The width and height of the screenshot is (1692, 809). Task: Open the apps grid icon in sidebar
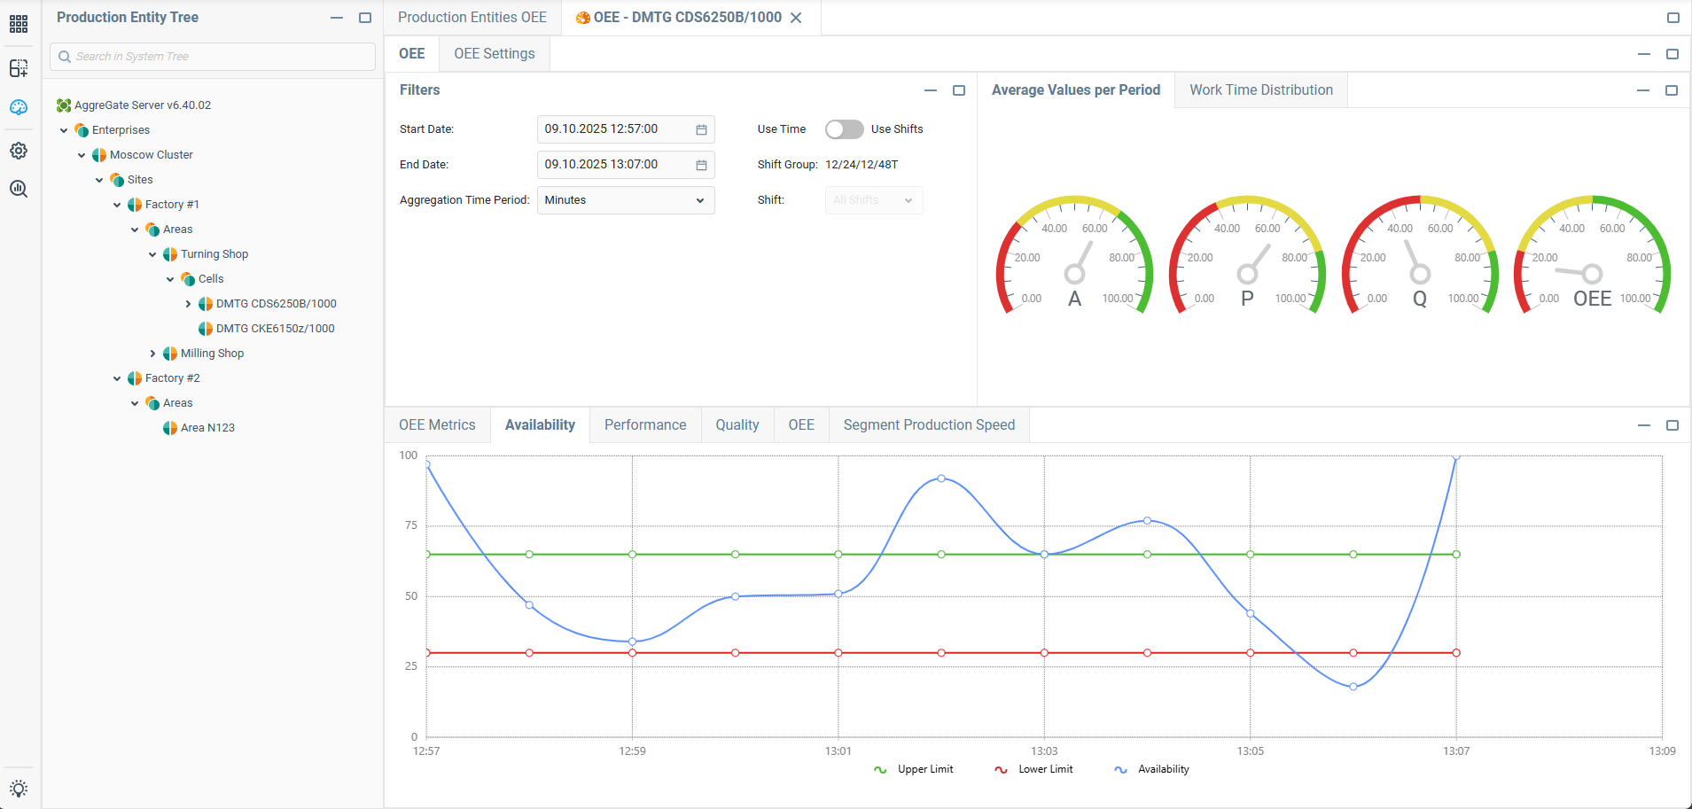(19, 24)
